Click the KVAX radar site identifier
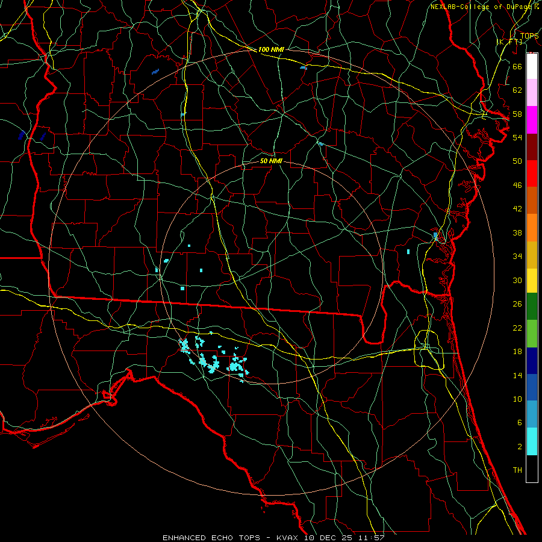Viewport: 542px width, 542px height. [x=288, y=538]
